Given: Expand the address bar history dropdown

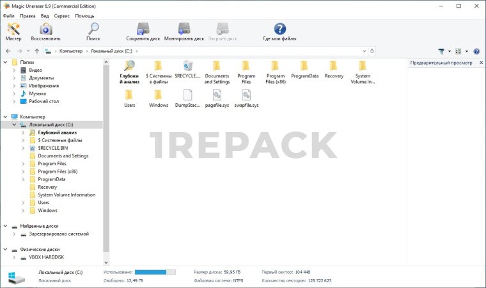Looking at the screenshot, I should 365,51.
